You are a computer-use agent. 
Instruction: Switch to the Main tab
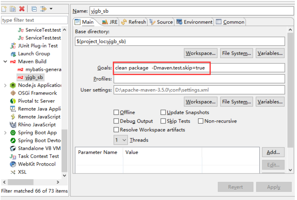[84, 22]
